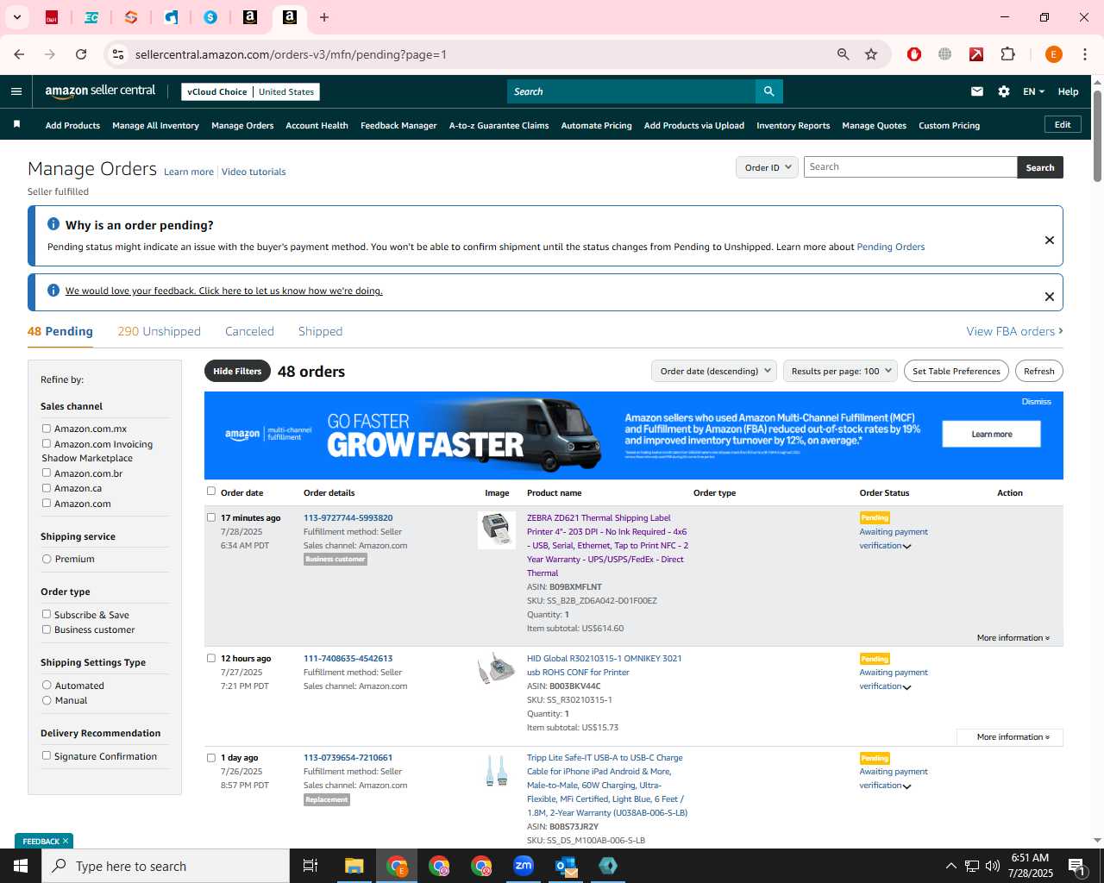
Task: Select the Manual shipping settings radio
Action: (47, 700)
